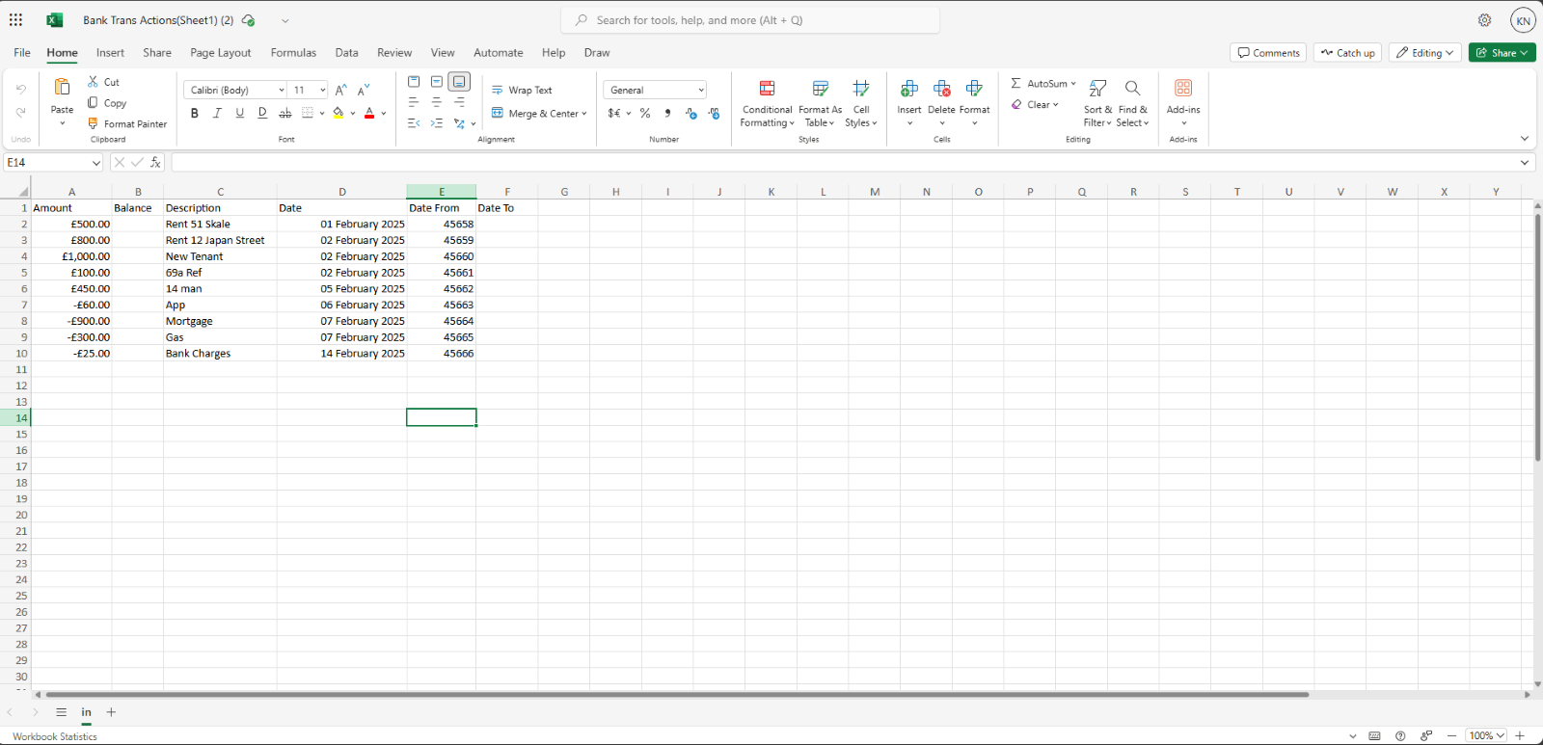This screenshot has height=745, width=1543.
Task: Increase the font size
Action: (340, 90)
